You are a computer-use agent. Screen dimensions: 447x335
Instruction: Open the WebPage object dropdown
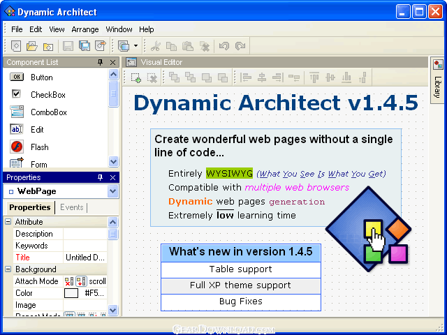click(x=113, y=191)
